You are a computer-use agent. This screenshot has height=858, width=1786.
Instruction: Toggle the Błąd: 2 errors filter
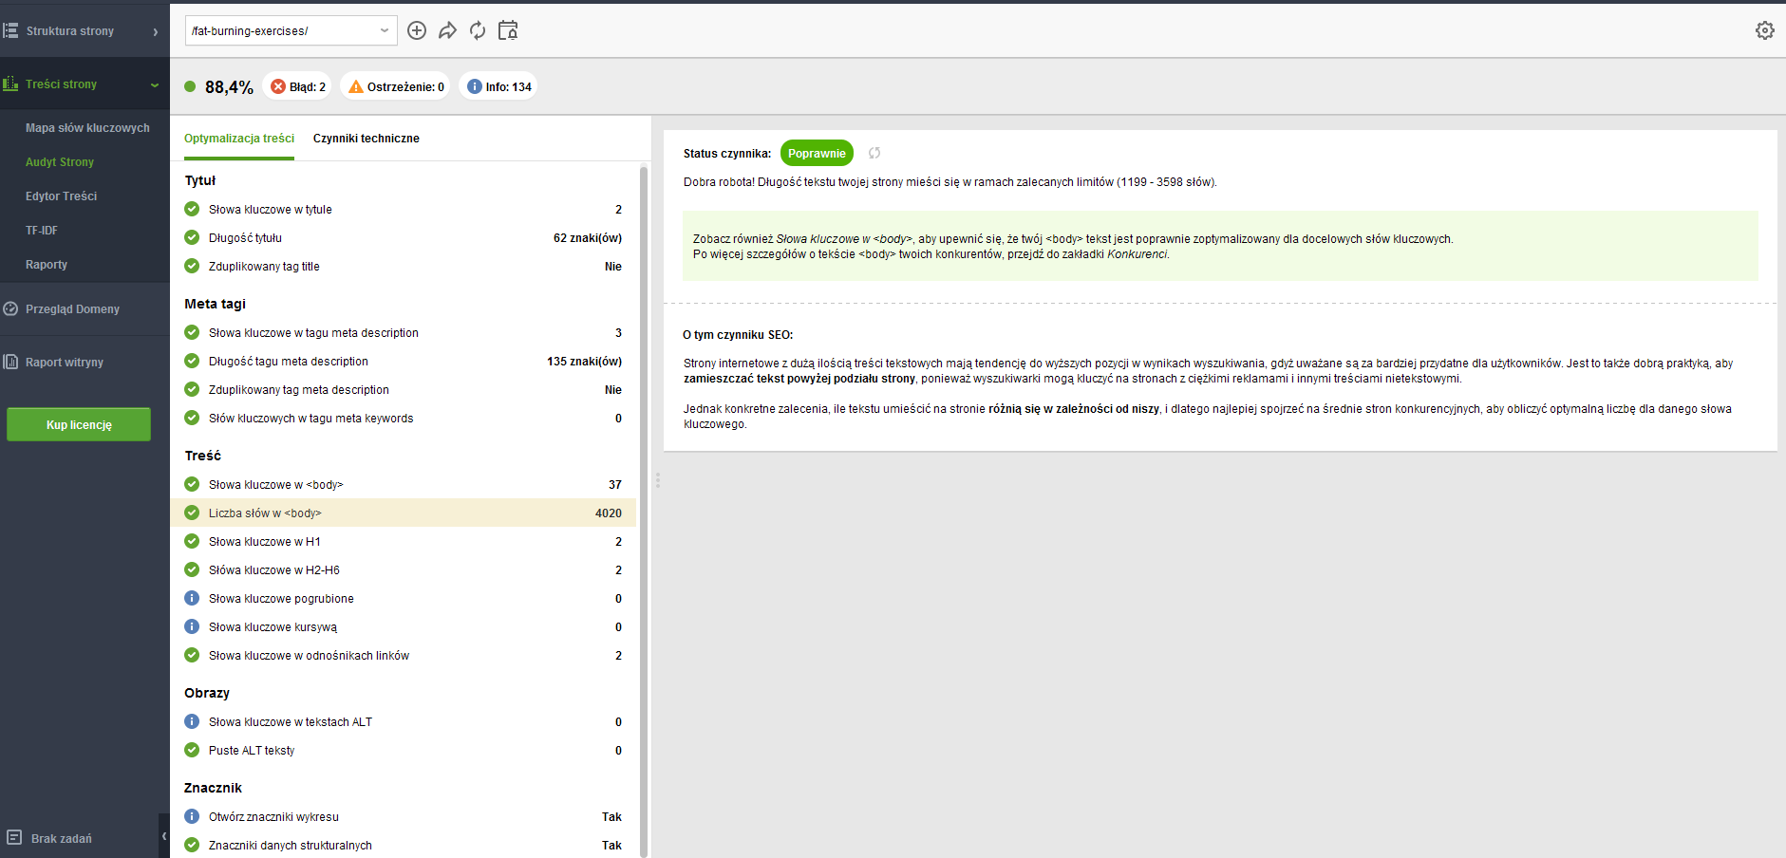click(297, 86)
